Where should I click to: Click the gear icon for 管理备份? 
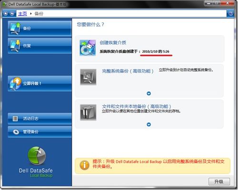16,132
